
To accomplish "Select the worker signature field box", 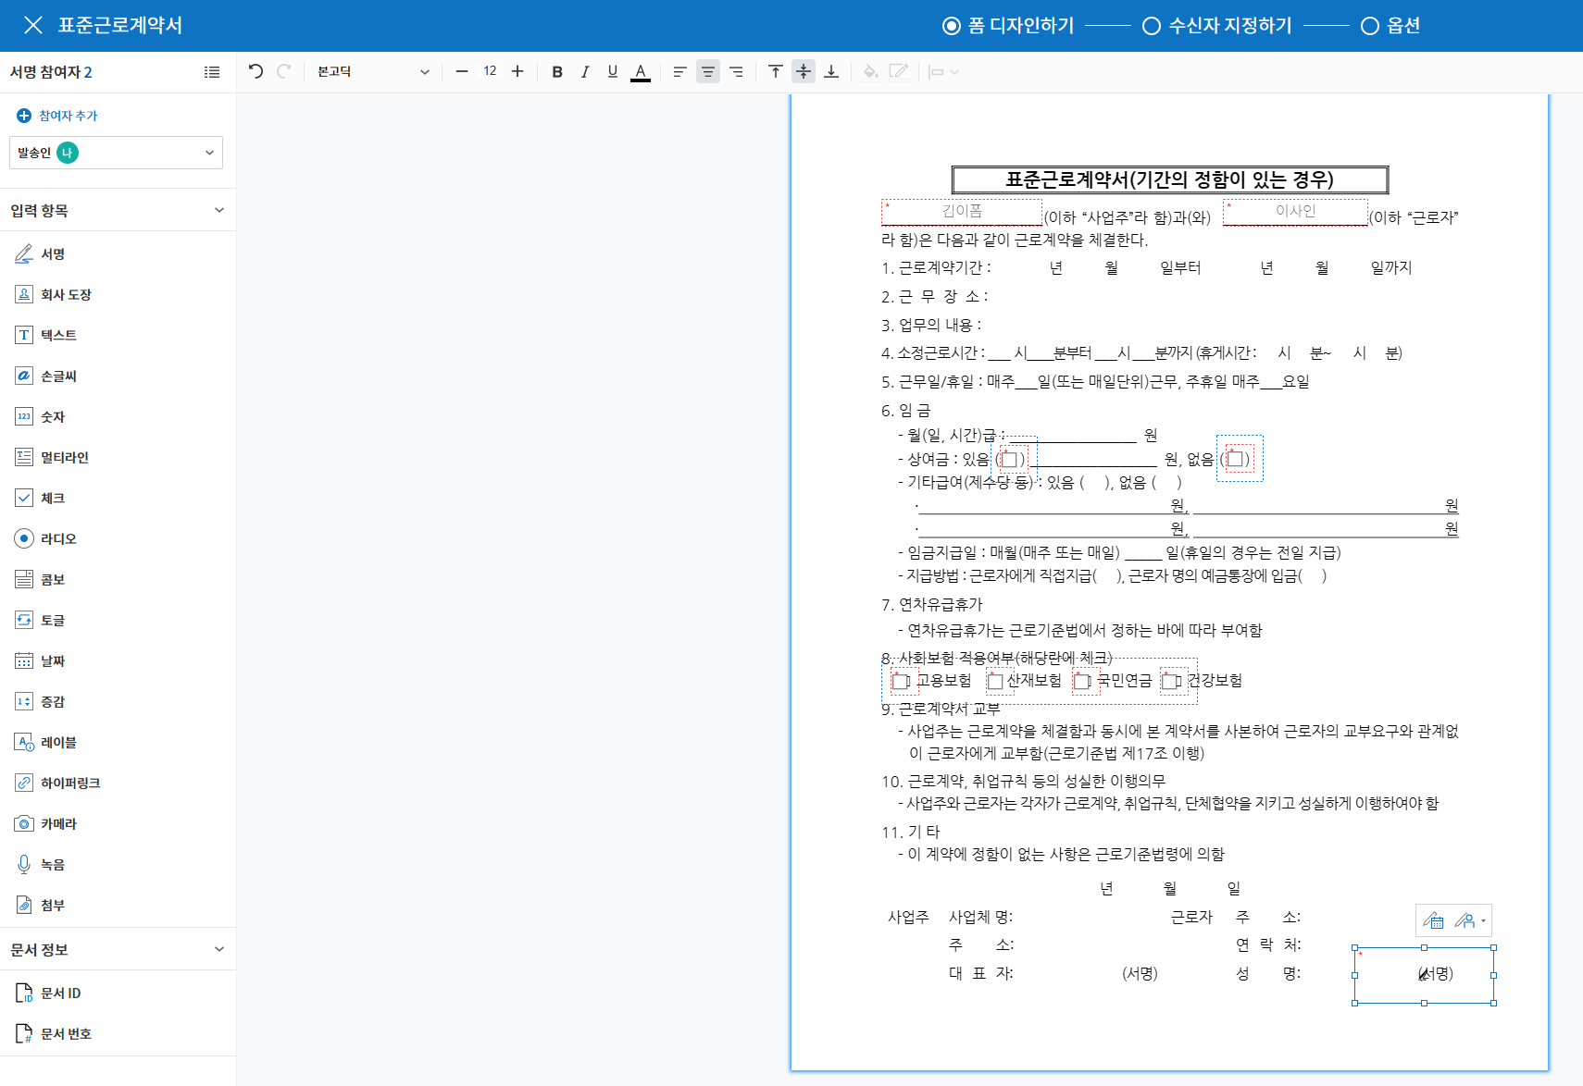I will (1424, 975).
